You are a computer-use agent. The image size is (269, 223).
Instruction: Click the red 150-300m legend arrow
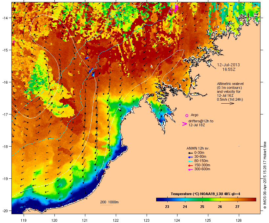coord(190,165)
